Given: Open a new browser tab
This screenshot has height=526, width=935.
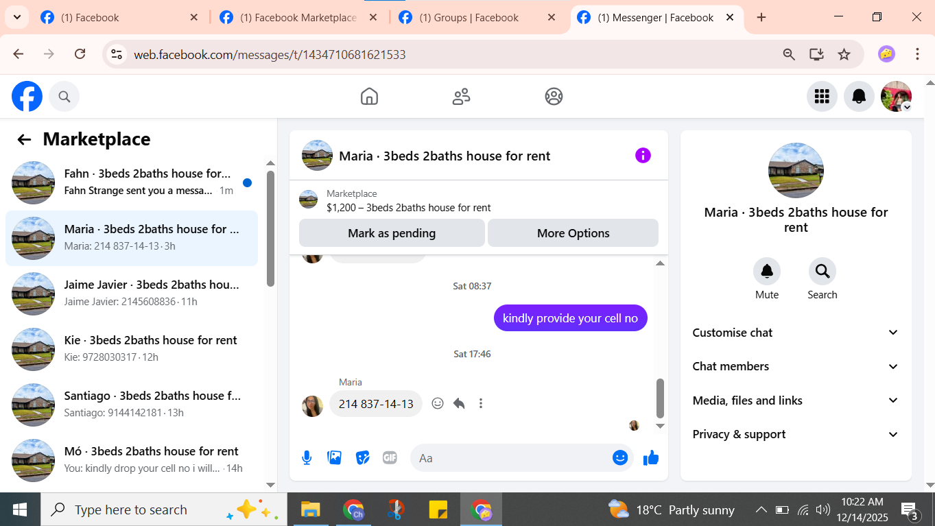Looking at the screenshot, I should 761,18.
